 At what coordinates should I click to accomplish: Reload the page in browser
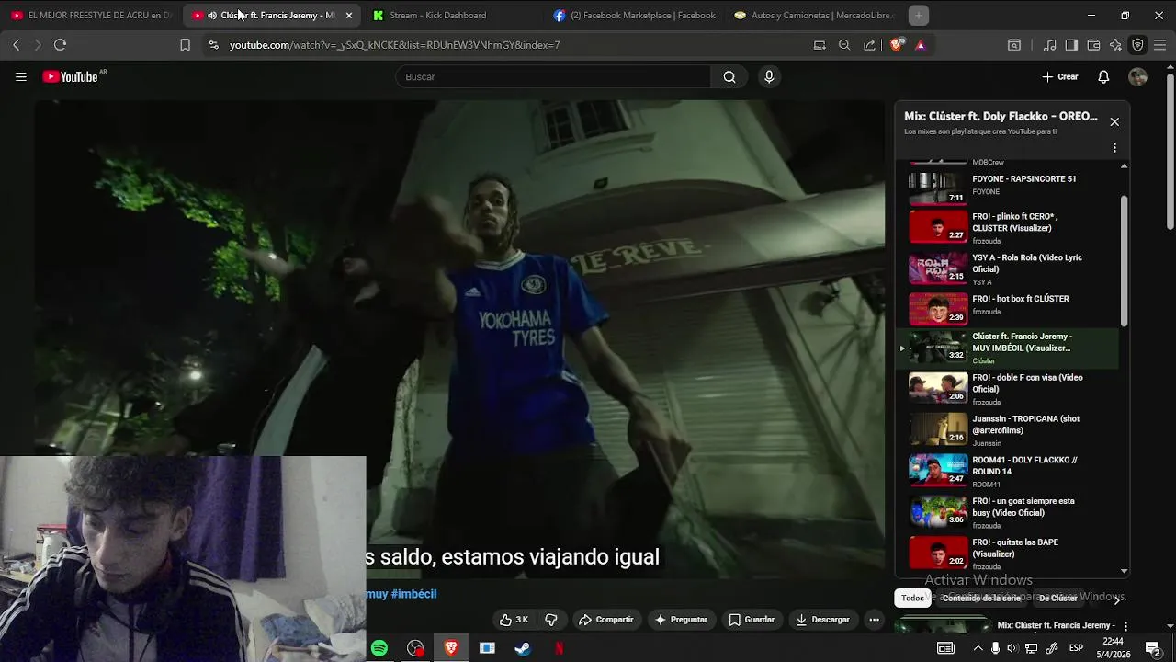(60, 44)
